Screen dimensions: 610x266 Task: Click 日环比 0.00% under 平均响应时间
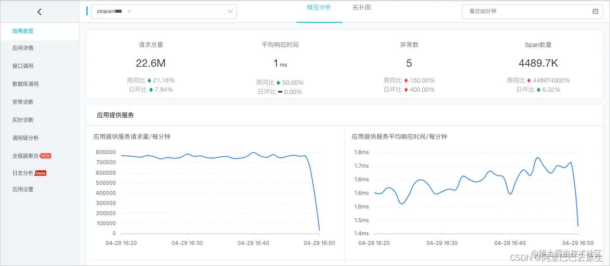click(280, 92)
